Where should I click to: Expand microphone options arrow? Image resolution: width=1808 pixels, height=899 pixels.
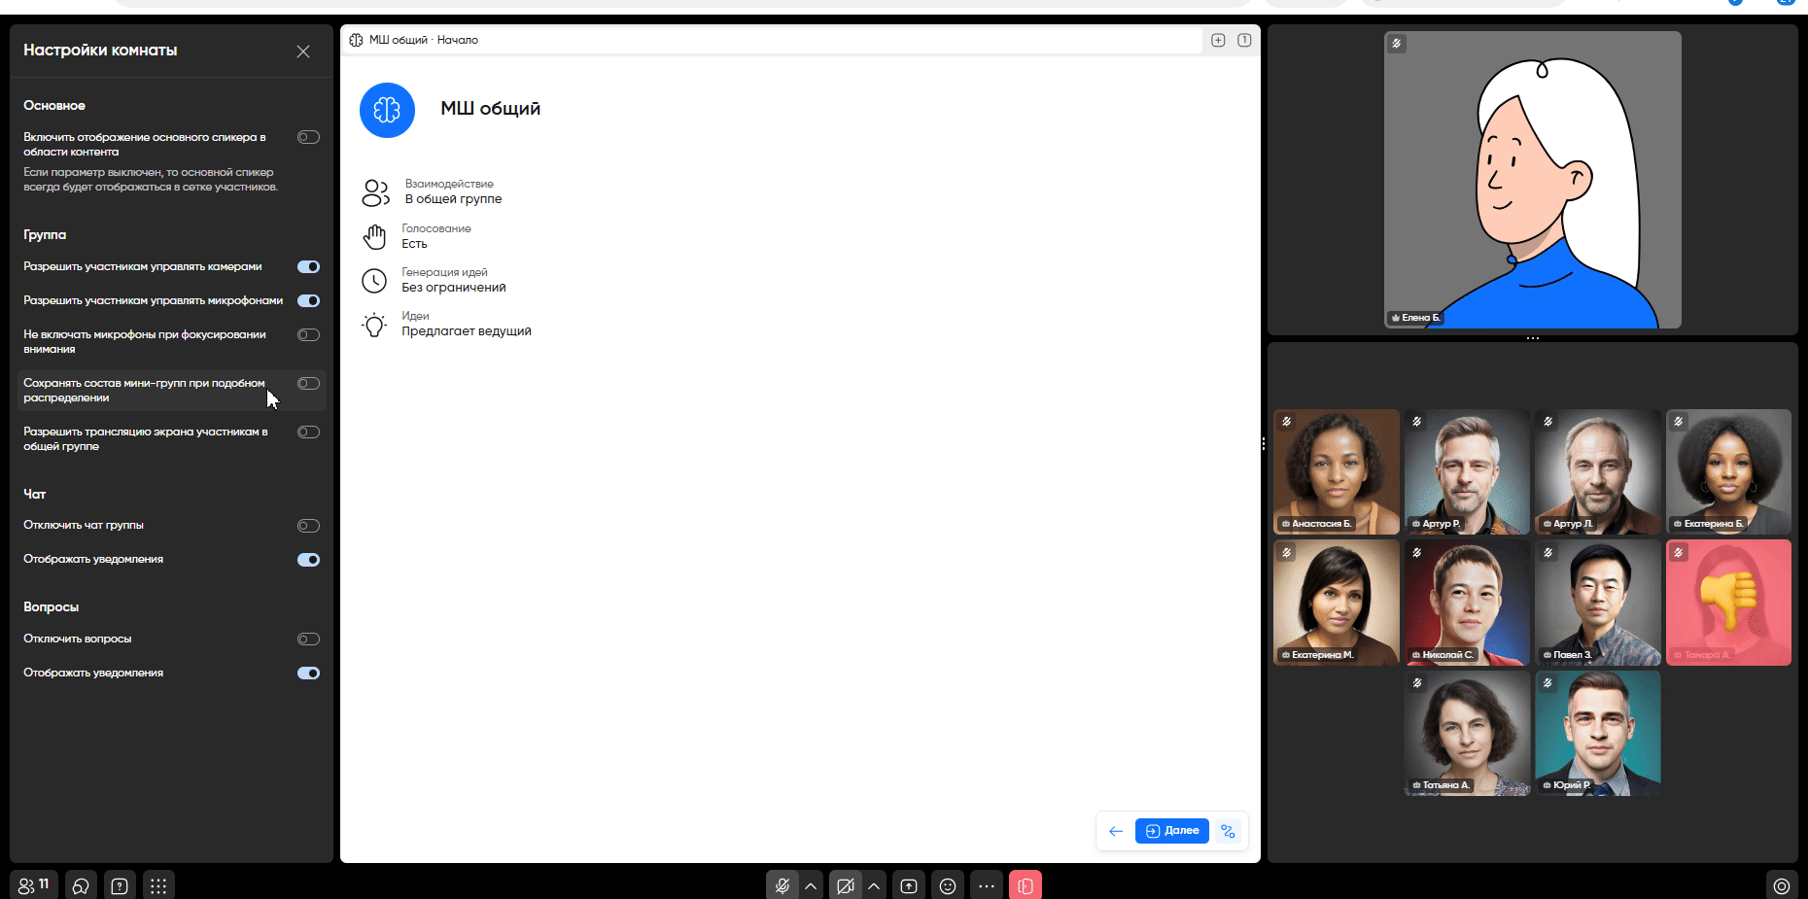click(x=811, y=885)
